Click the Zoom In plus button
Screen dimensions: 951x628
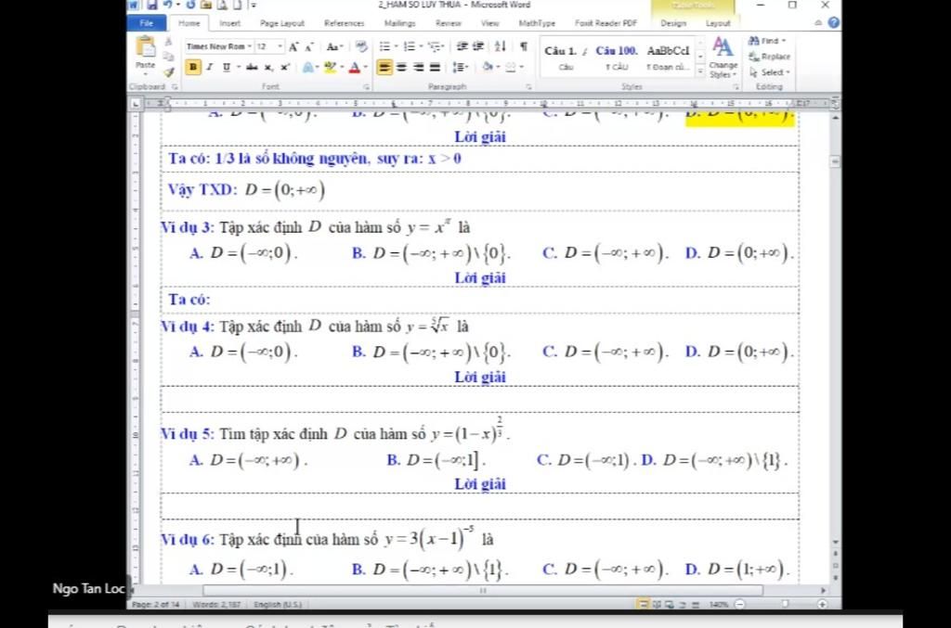[823, 605]
